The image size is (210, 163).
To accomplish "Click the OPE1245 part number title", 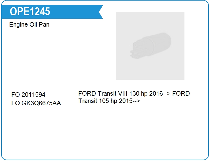I will (30, 12).
